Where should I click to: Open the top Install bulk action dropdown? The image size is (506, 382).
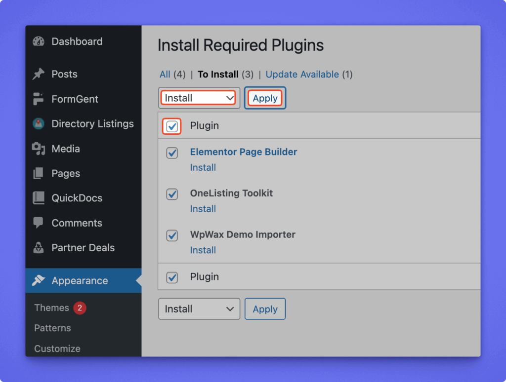coord(199,98)
